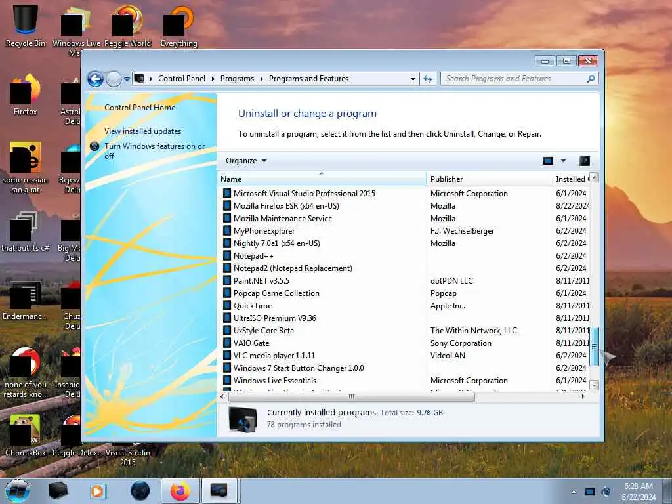Click vertical scrollbar down arrow

[594, 385]
